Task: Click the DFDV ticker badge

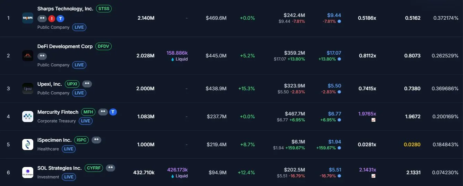Action: (x=104, y=46)
